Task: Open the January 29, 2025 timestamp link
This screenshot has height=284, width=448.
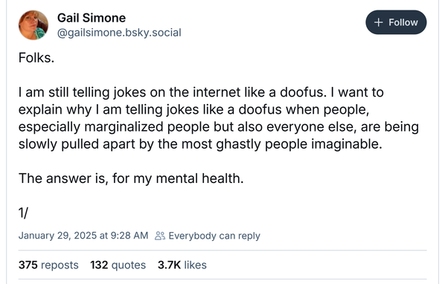Action: click(x=83, y=236)
